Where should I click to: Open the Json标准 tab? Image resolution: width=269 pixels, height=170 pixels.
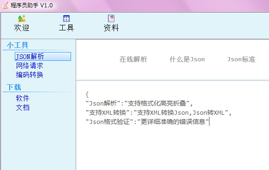(x=241, y=59)
